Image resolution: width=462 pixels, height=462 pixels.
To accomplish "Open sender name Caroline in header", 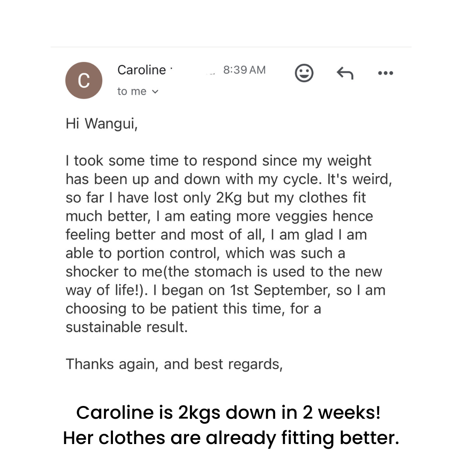I will click(142, 70).
